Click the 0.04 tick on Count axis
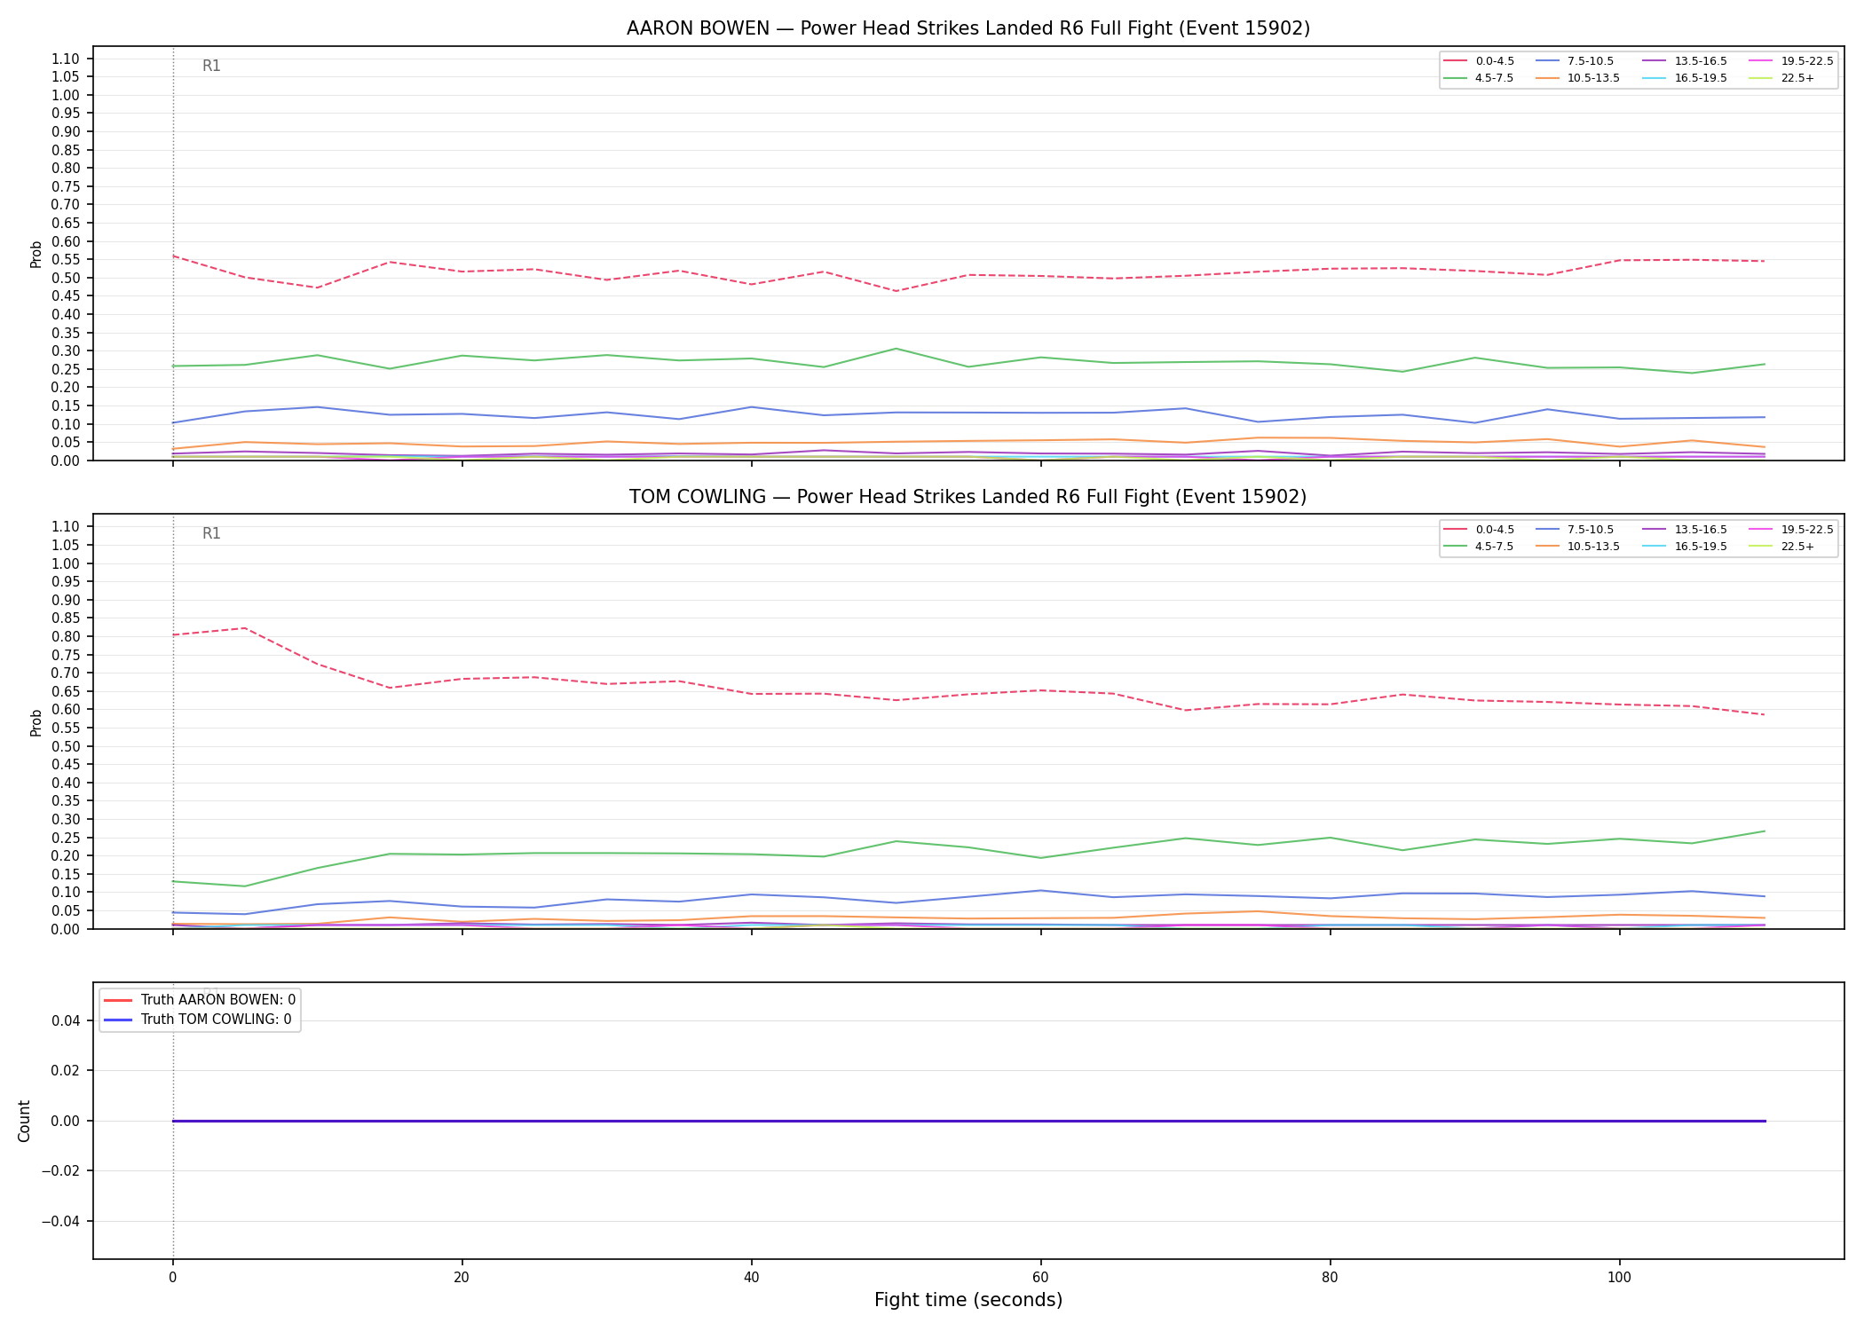Screen dimensions: 1864x1331 coord(66,1020)
